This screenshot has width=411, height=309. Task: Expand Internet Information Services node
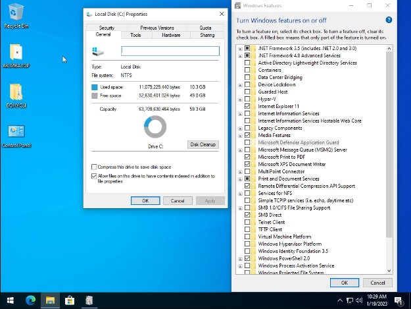click(240, 114)
